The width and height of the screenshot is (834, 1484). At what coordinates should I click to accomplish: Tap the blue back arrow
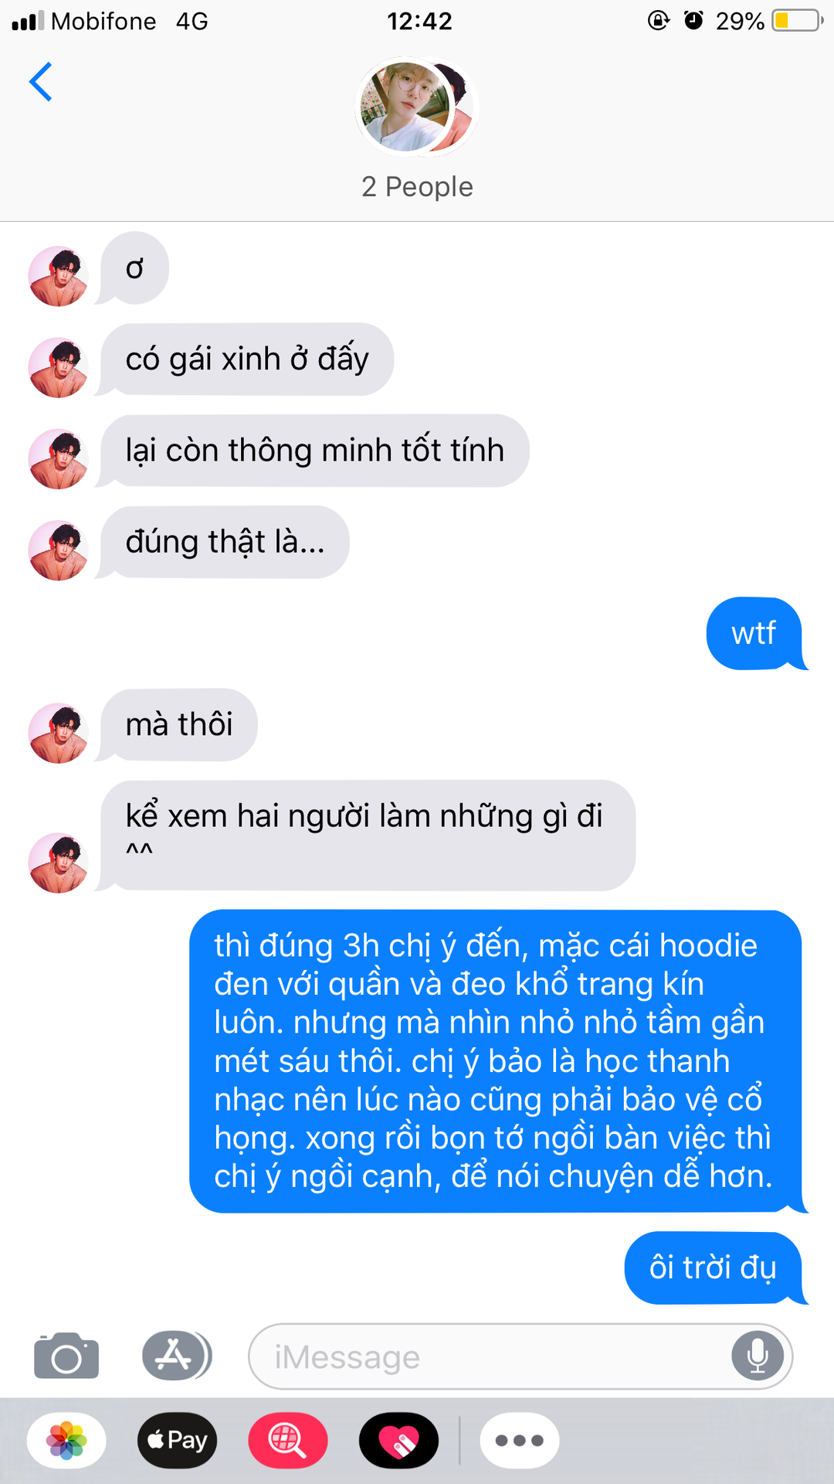(40, 82)
